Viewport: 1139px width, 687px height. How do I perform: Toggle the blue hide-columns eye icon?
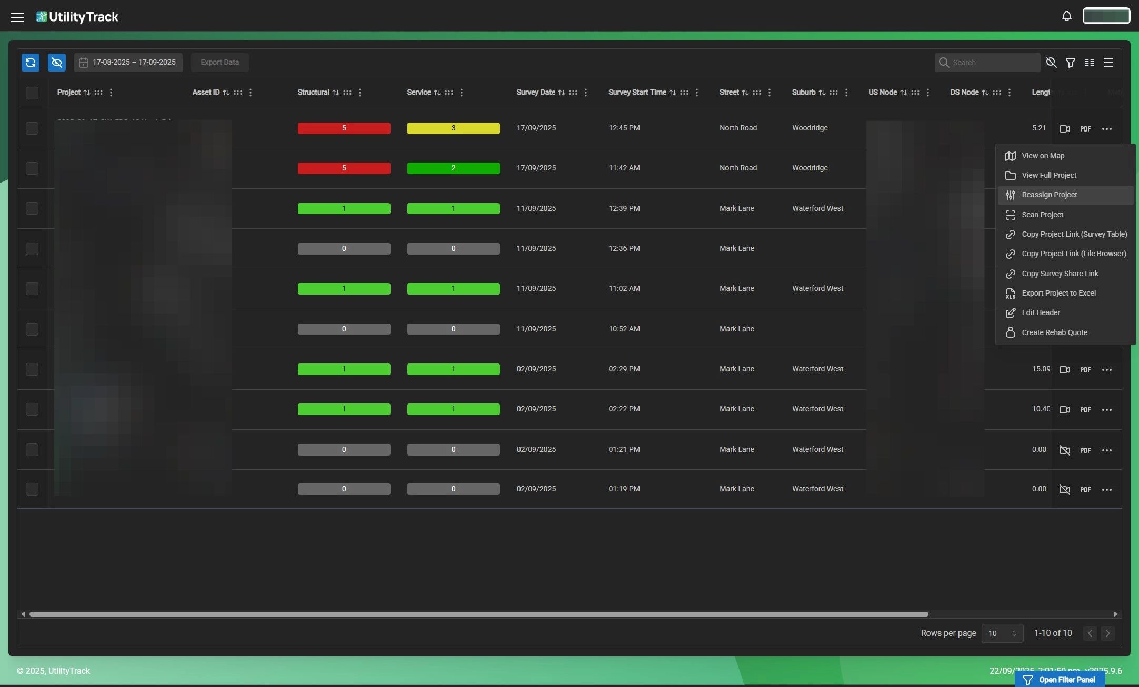click(x=57, y=63)
